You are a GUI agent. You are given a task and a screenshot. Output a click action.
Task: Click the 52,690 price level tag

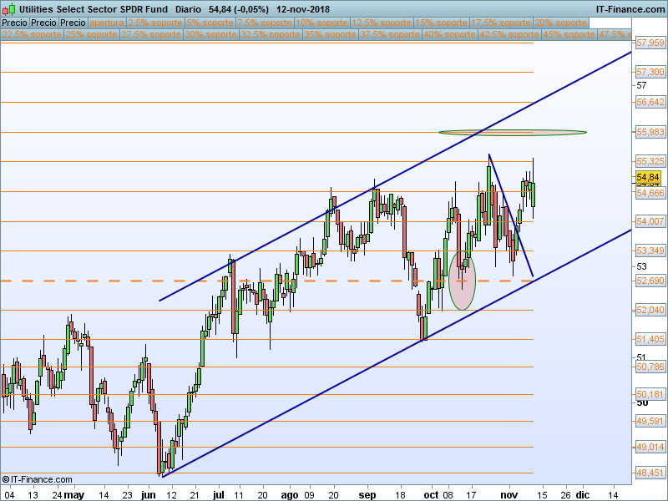[650, 281]
